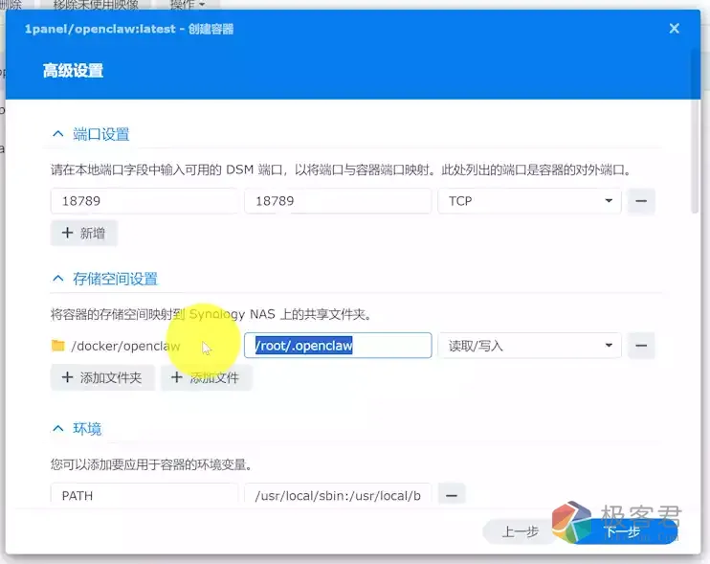710x564 pixels.
Task: Close the create container dialog
Action: [x=674, y=29]
